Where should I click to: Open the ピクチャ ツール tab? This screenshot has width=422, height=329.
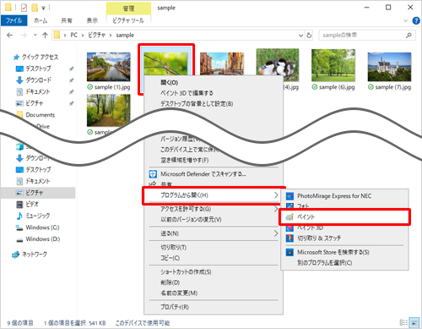(x=128, y=20)
